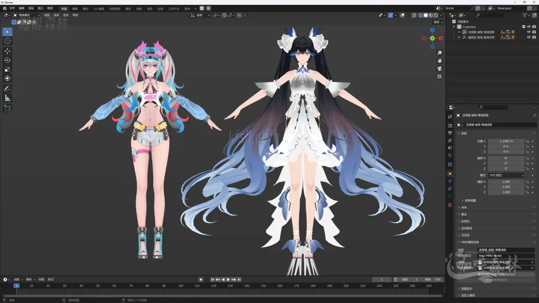This screenshot has width=539, height=303.
Task: Select the Scale tool
Action: [7, 69]
